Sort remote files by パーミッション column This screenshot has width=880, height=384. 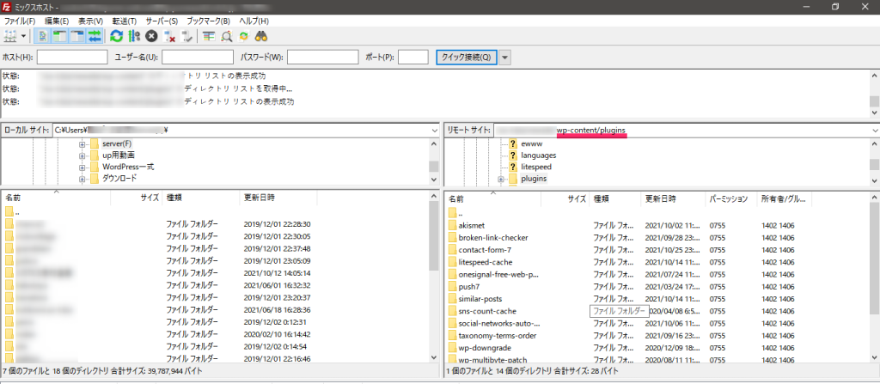point(729,198)
